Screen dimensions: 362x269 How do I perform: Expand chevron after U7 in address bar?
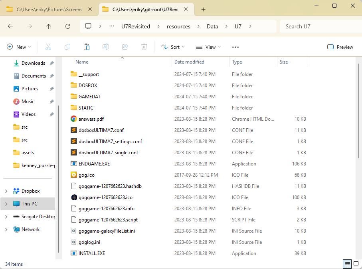(x=250, y=26)
